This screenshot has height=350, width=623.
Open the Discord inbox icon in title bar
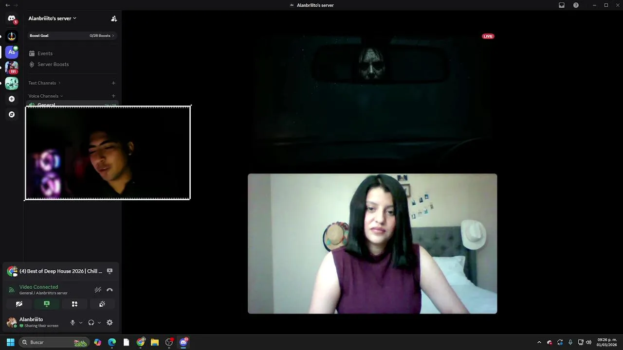pyautogui.click(x=562, y=5)
